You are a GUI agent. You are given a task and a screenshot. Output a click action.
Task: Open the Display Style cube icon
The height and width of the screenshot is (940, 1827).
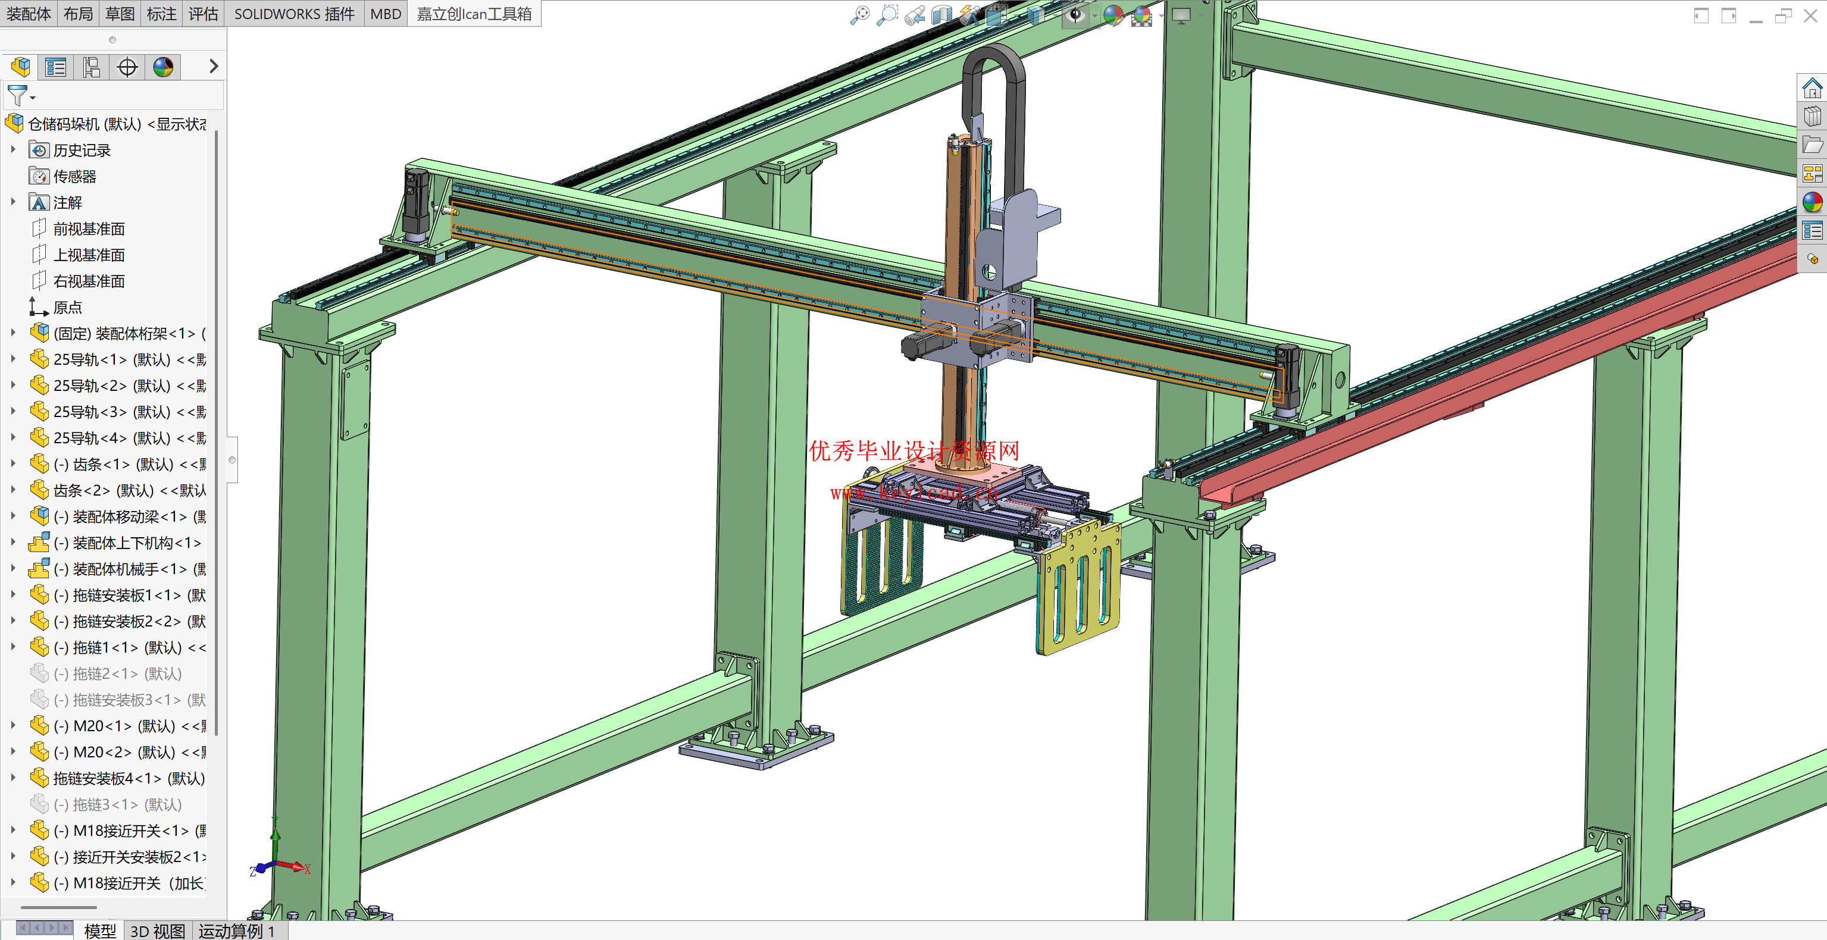[1036, 15]
